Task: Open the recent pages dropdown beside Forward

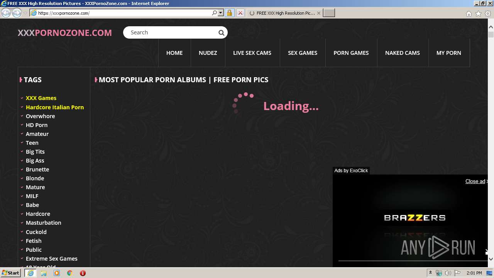Action: 25,13
